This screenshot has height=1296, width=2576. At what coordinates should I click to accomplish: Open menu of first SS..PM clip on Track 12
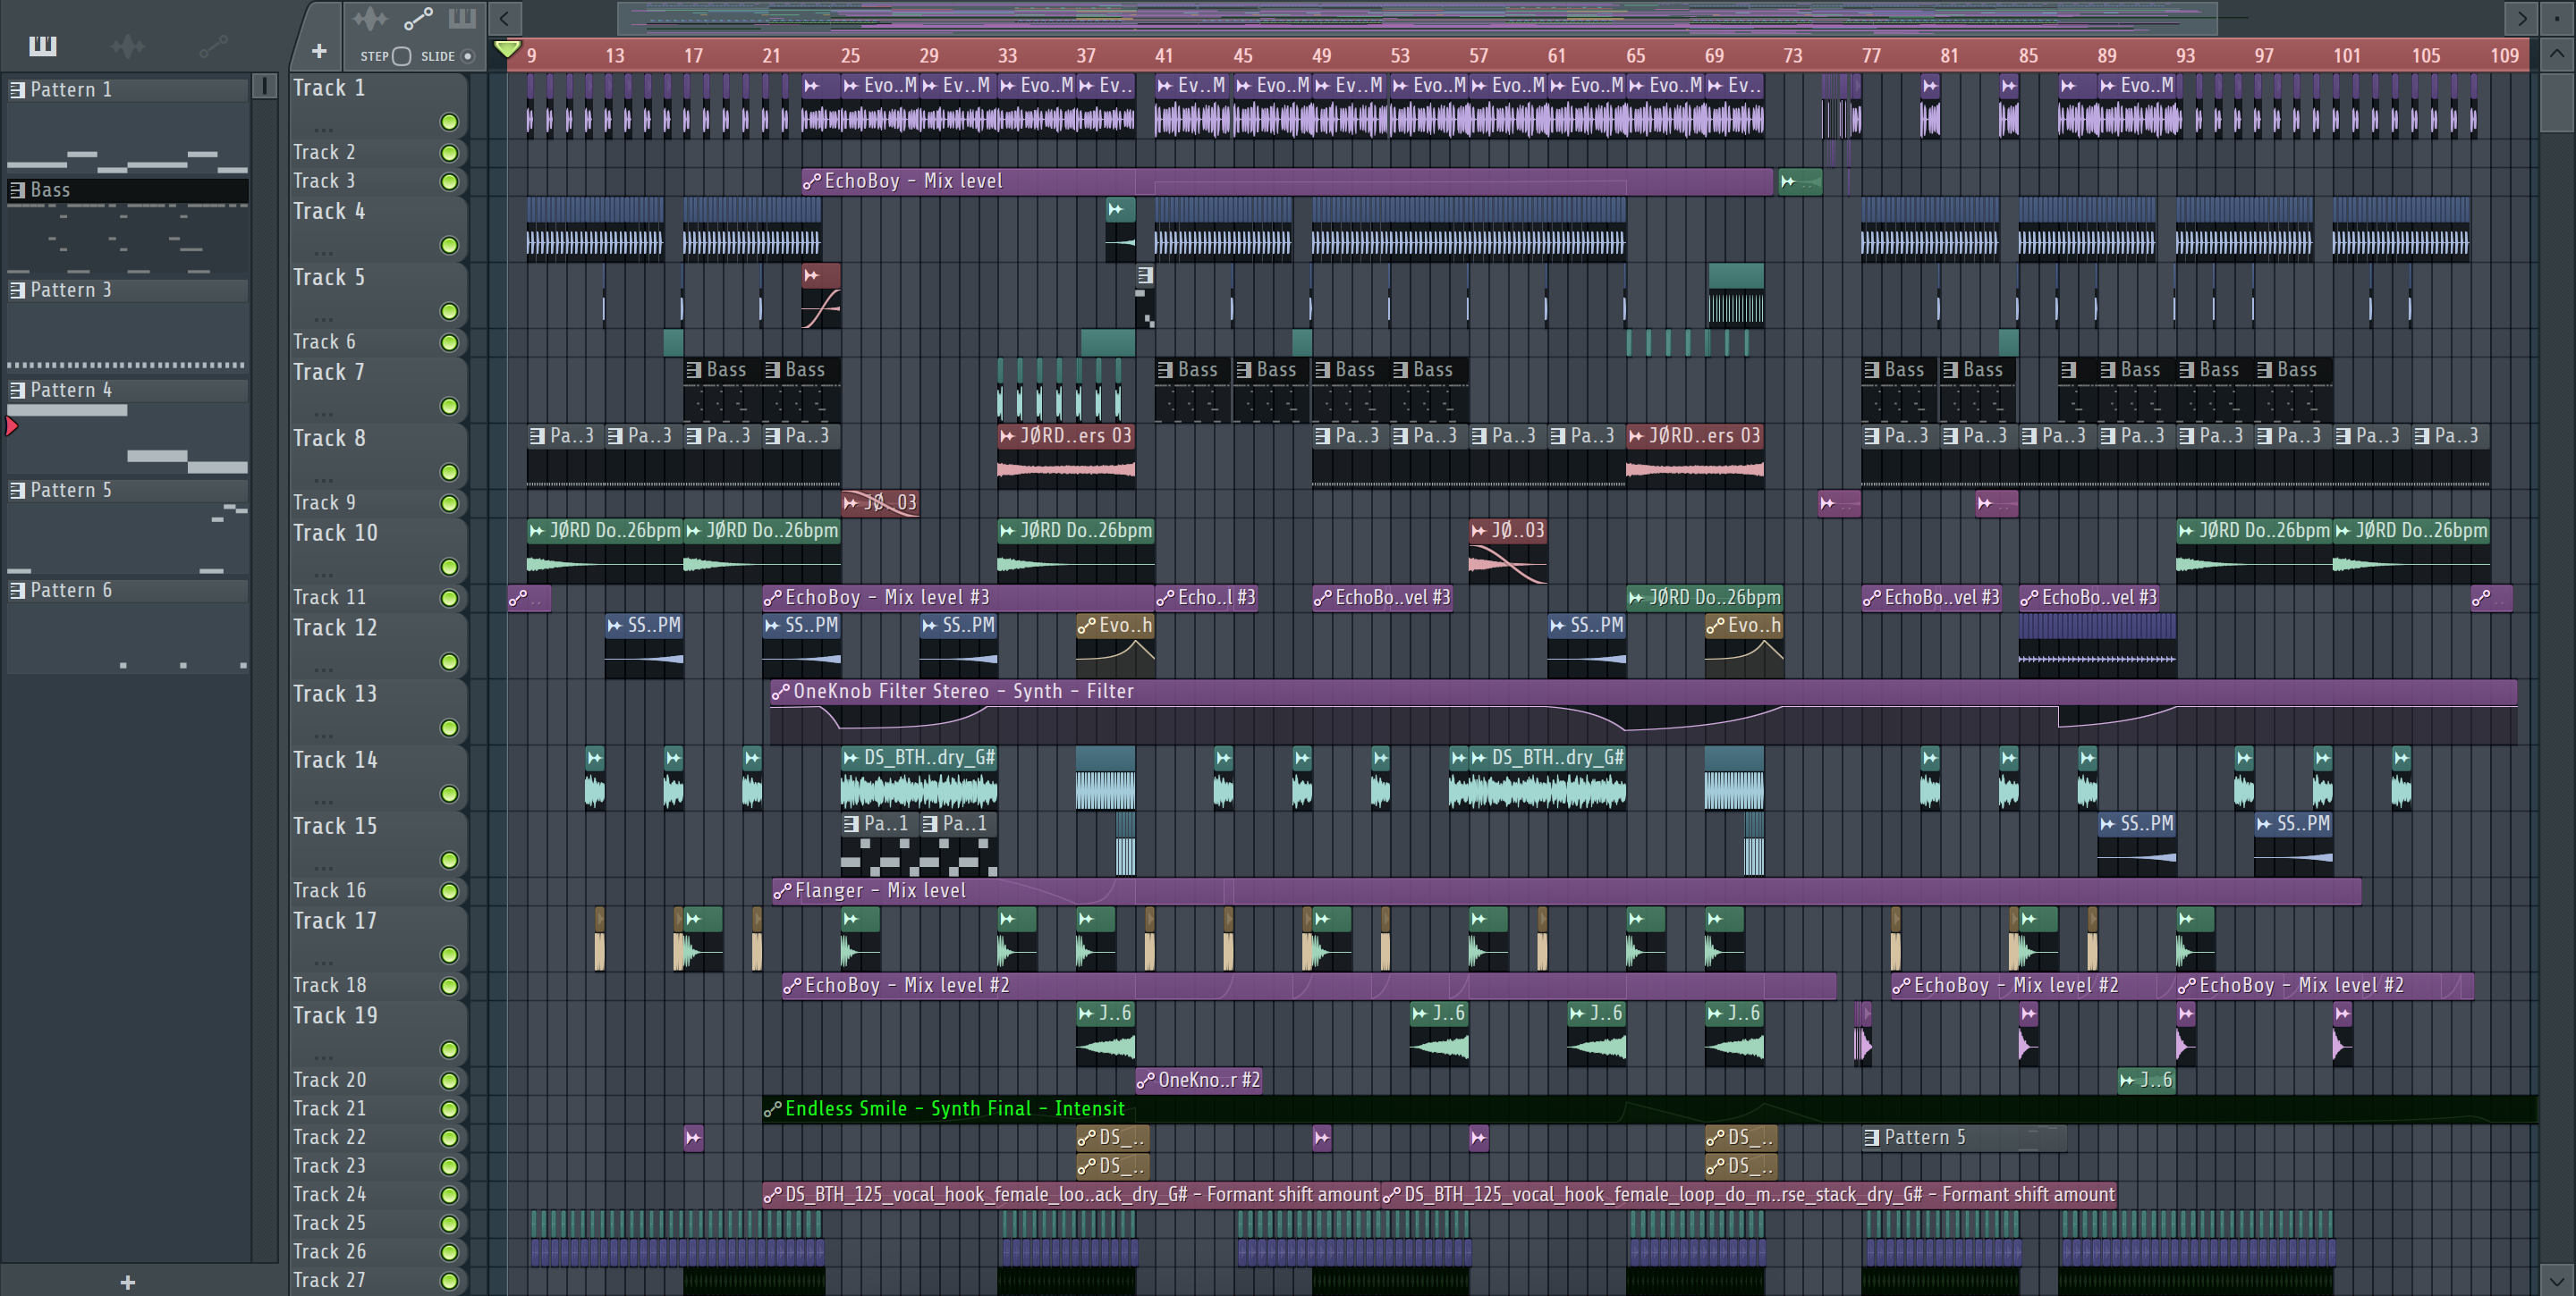click(x=615, y=626)
